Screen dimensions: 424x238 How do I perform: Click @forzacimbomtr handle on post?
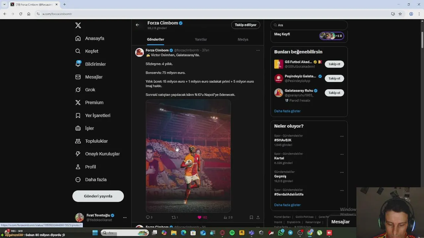pyautogui.click(x=187, y=50)
